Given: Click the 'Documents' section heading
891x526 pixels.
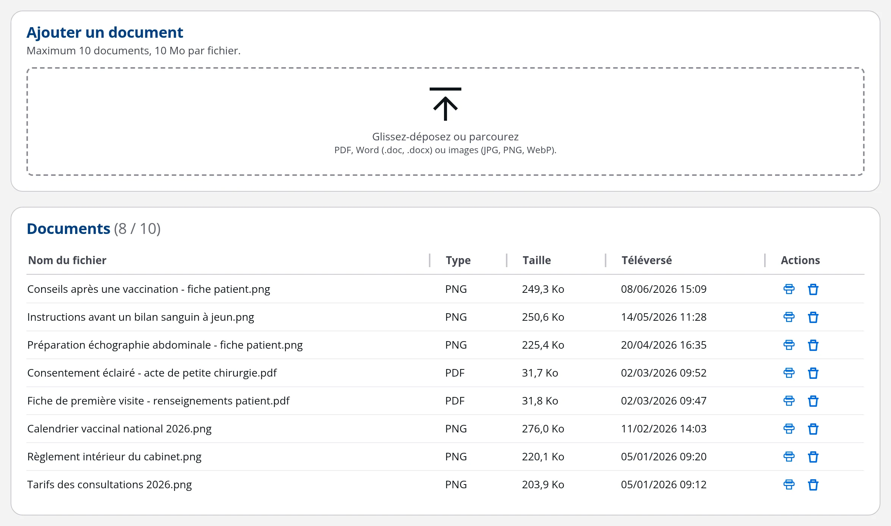Looking at the screenshot, I should click(68, 229).
